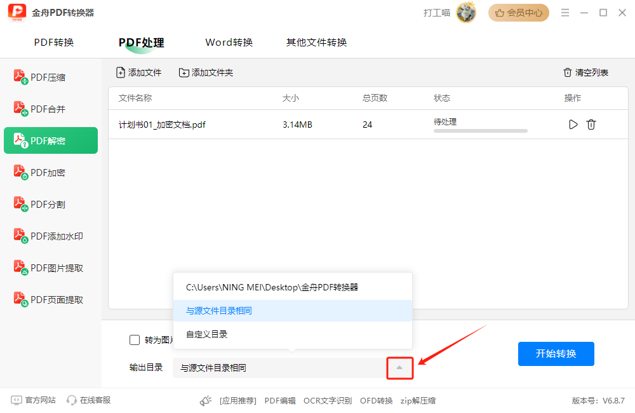Click the 待处理 progress bar
This screenshot has height=413, width=635.
(x=480, y=131)
